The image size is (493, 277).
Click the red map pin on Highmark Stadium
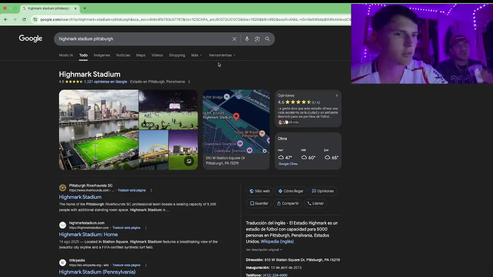pyautogui.click(x=236, y=117)
